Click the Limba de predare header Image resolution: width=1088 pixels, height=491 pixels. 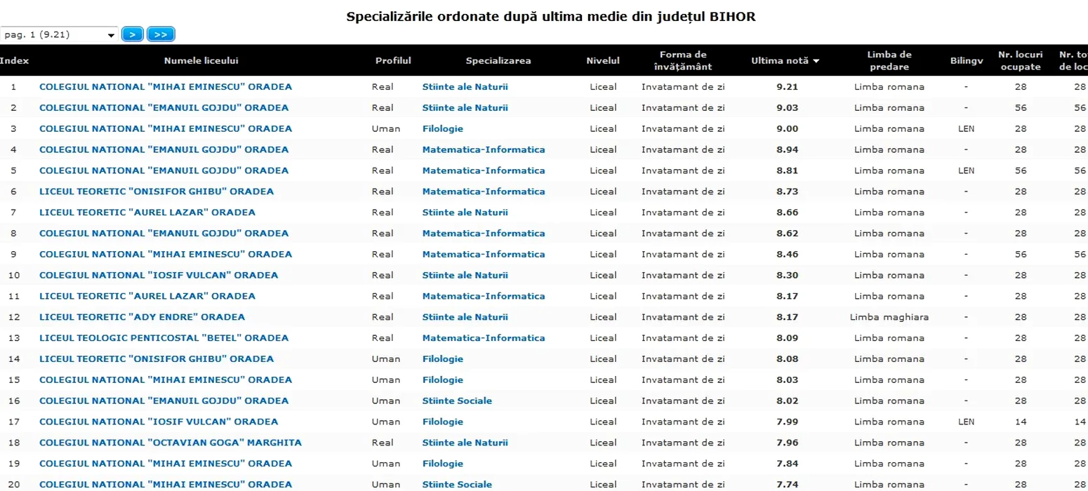[x=889, y=61]
